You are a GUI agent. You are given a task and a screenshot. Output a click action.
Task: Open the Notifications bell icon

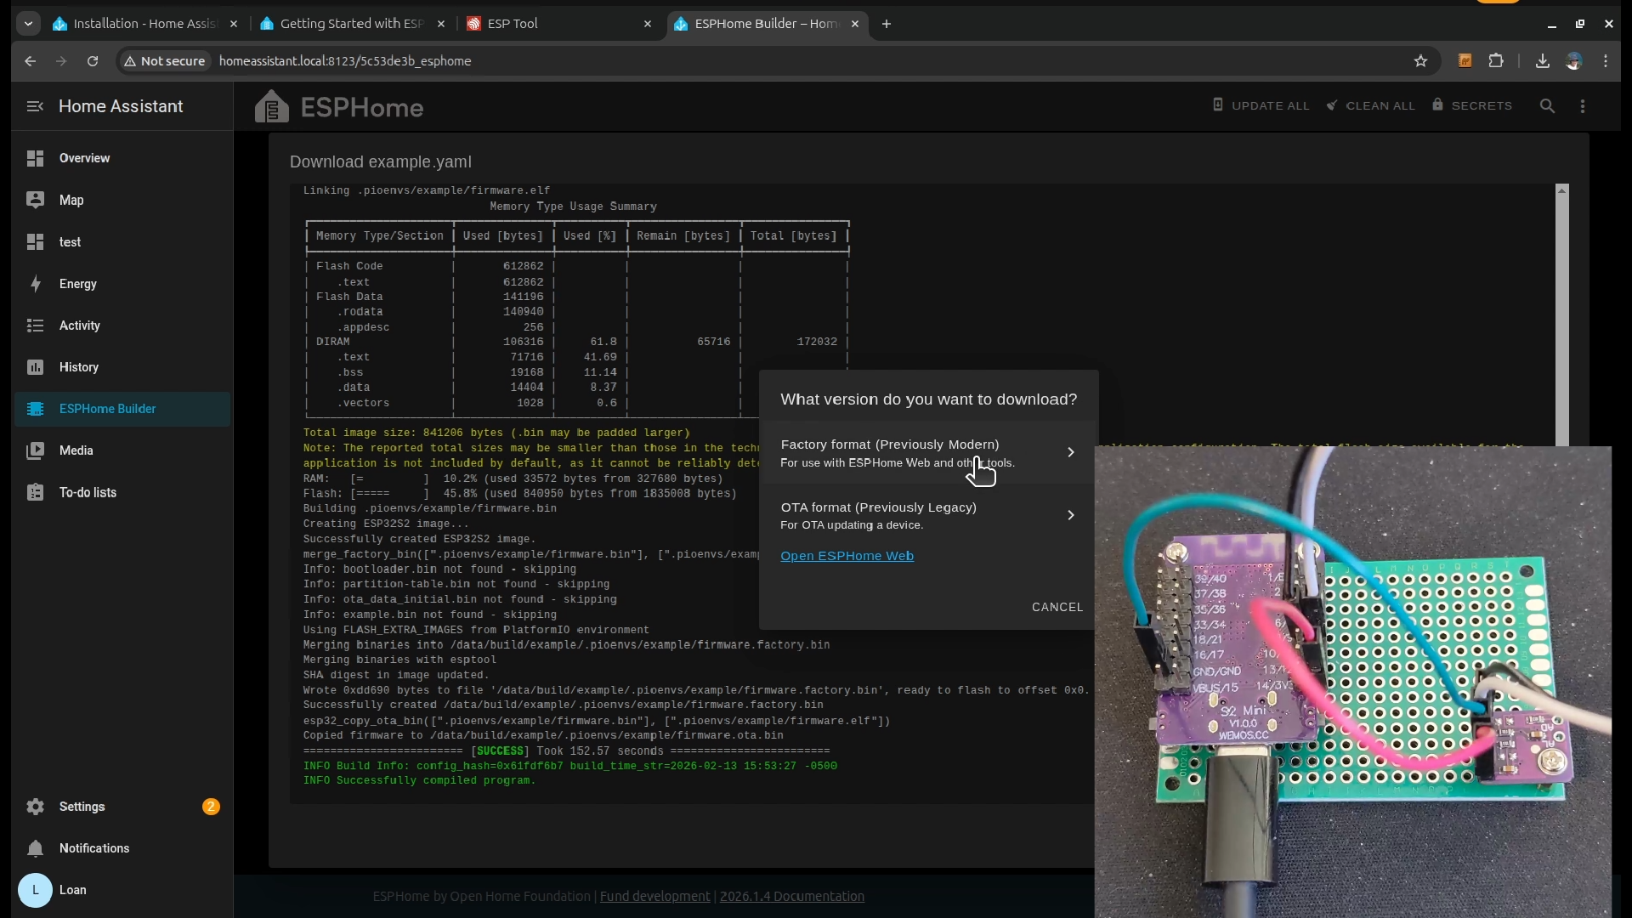35,848
